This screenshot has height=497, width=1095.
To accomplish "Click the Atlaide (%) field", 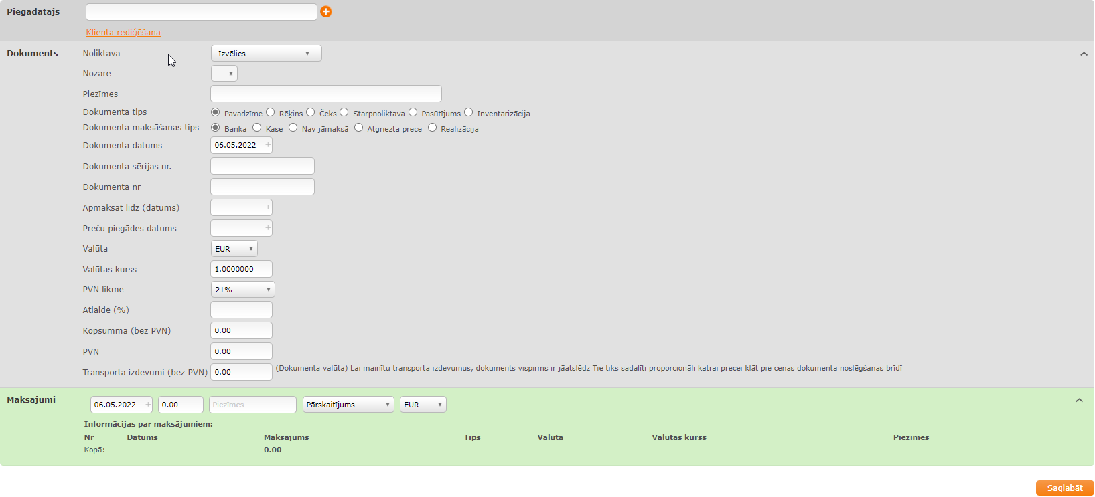I will pyautogui.click(x=241, y=310).
